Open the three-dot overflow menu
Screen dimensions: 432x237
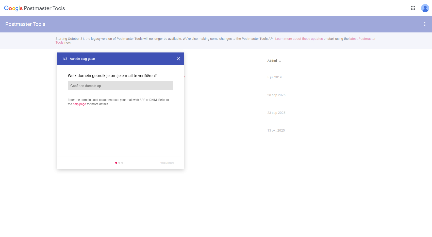click(x=425, y=24)
